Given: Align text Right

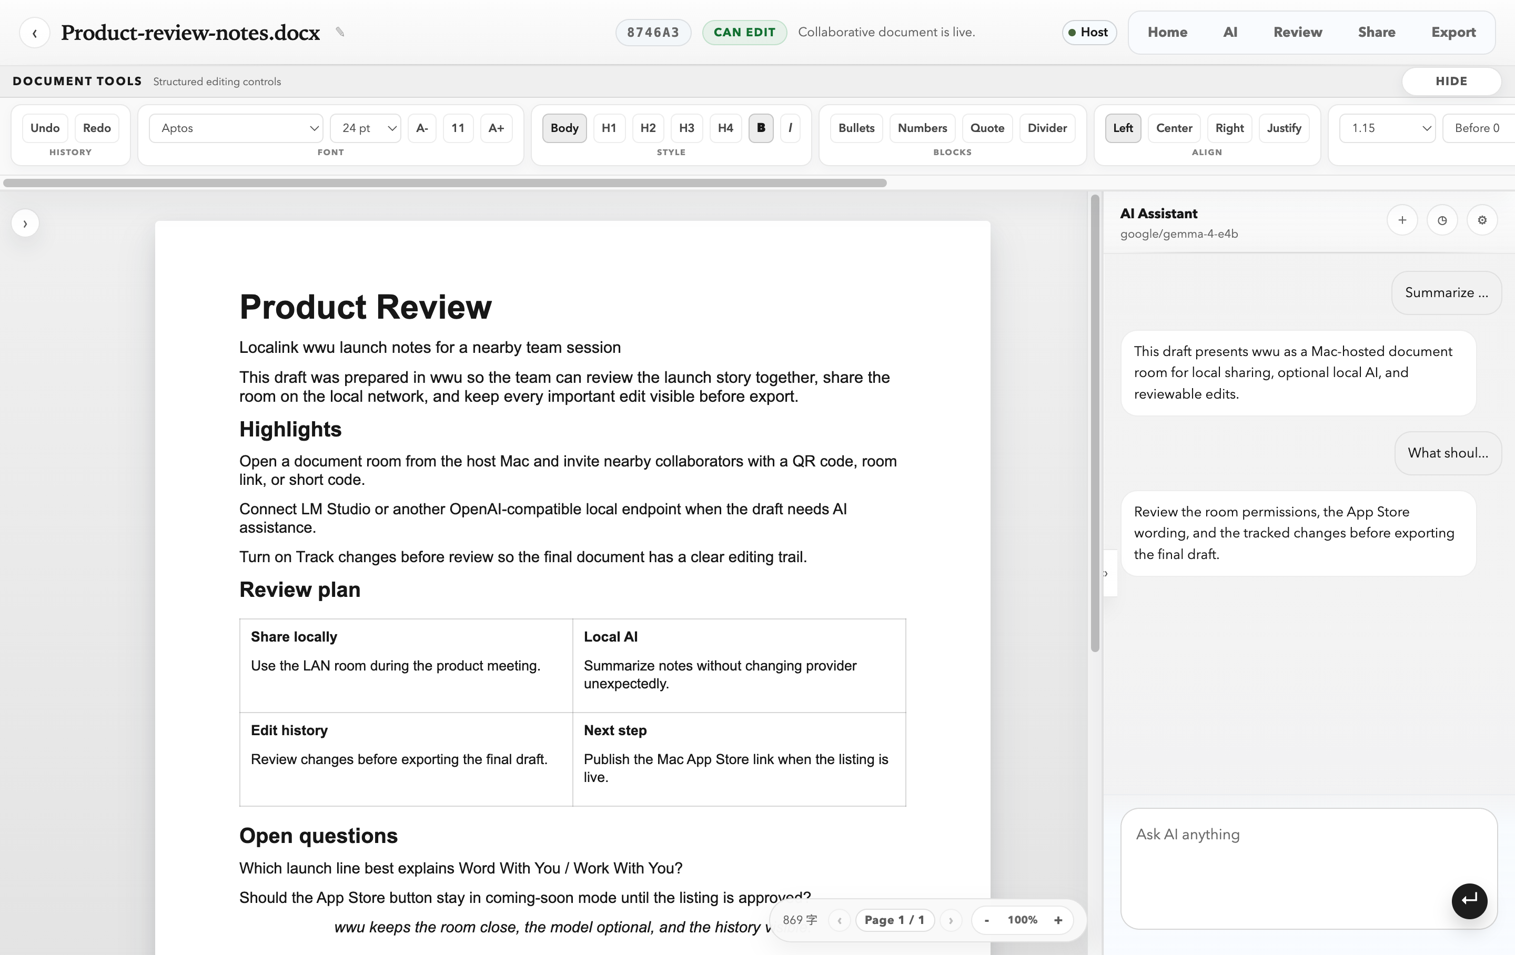Looking at the screenshot, I should click(x=1229, y=128).
